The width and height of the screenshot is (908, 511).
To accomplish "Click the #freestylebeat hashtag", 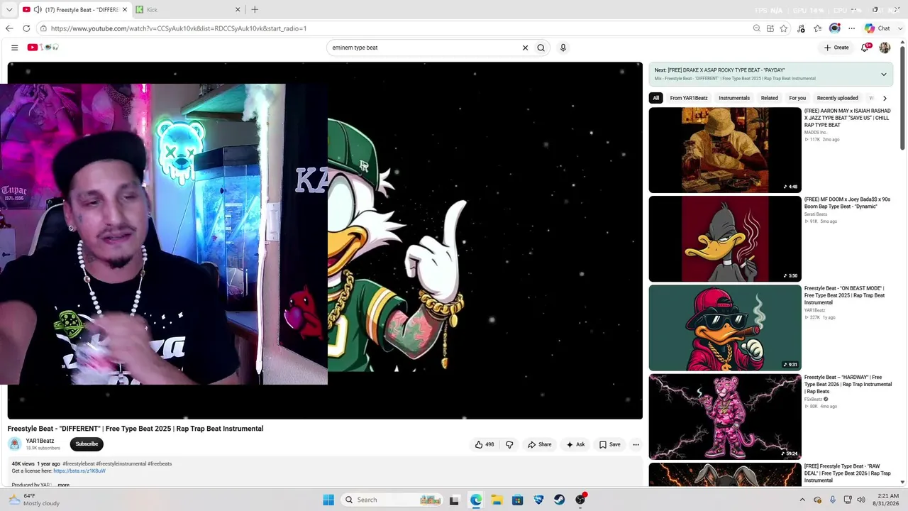I will 78,464.
